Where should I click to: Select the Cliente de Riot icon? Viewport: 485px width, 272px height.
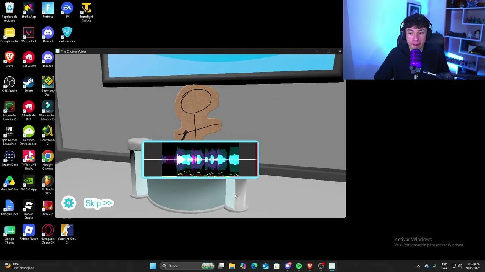(x=29, y=111)
